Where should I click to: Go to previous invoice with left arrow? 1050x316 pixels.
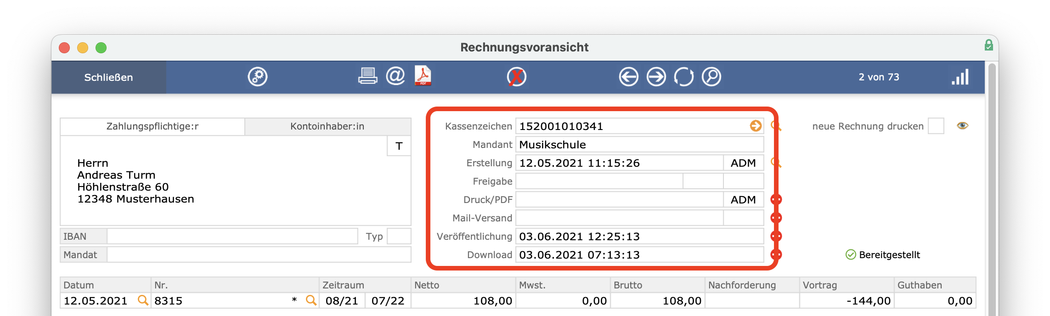(x=628, y=77)
